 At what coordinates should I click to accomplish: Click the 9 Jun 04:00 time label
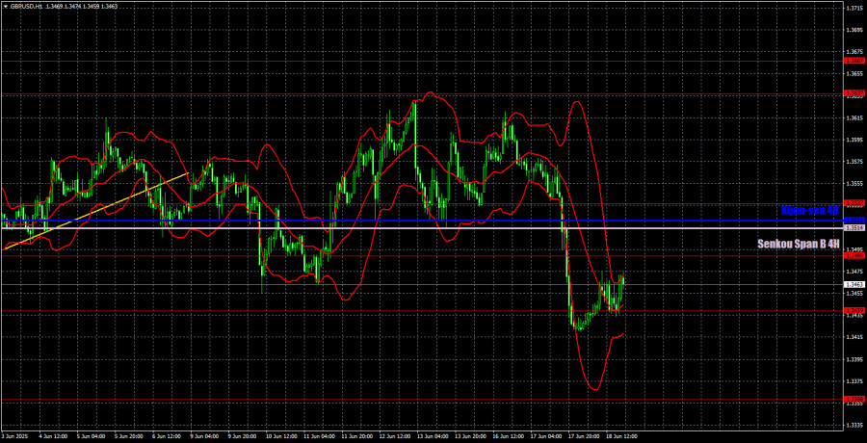click(203, 436)
